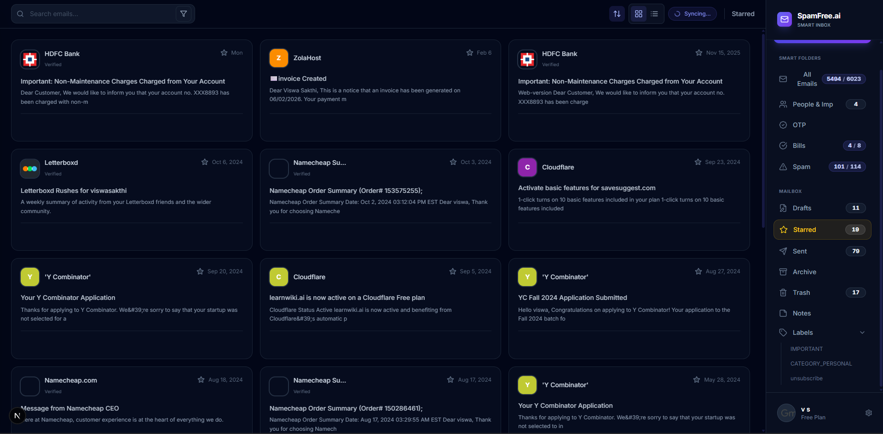Switch to grid view layout
Screen dimensions: 883x434
pos(638,14)
